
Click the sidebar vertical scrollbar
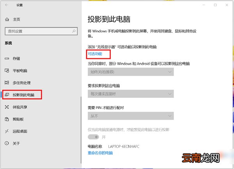[81, 130]
